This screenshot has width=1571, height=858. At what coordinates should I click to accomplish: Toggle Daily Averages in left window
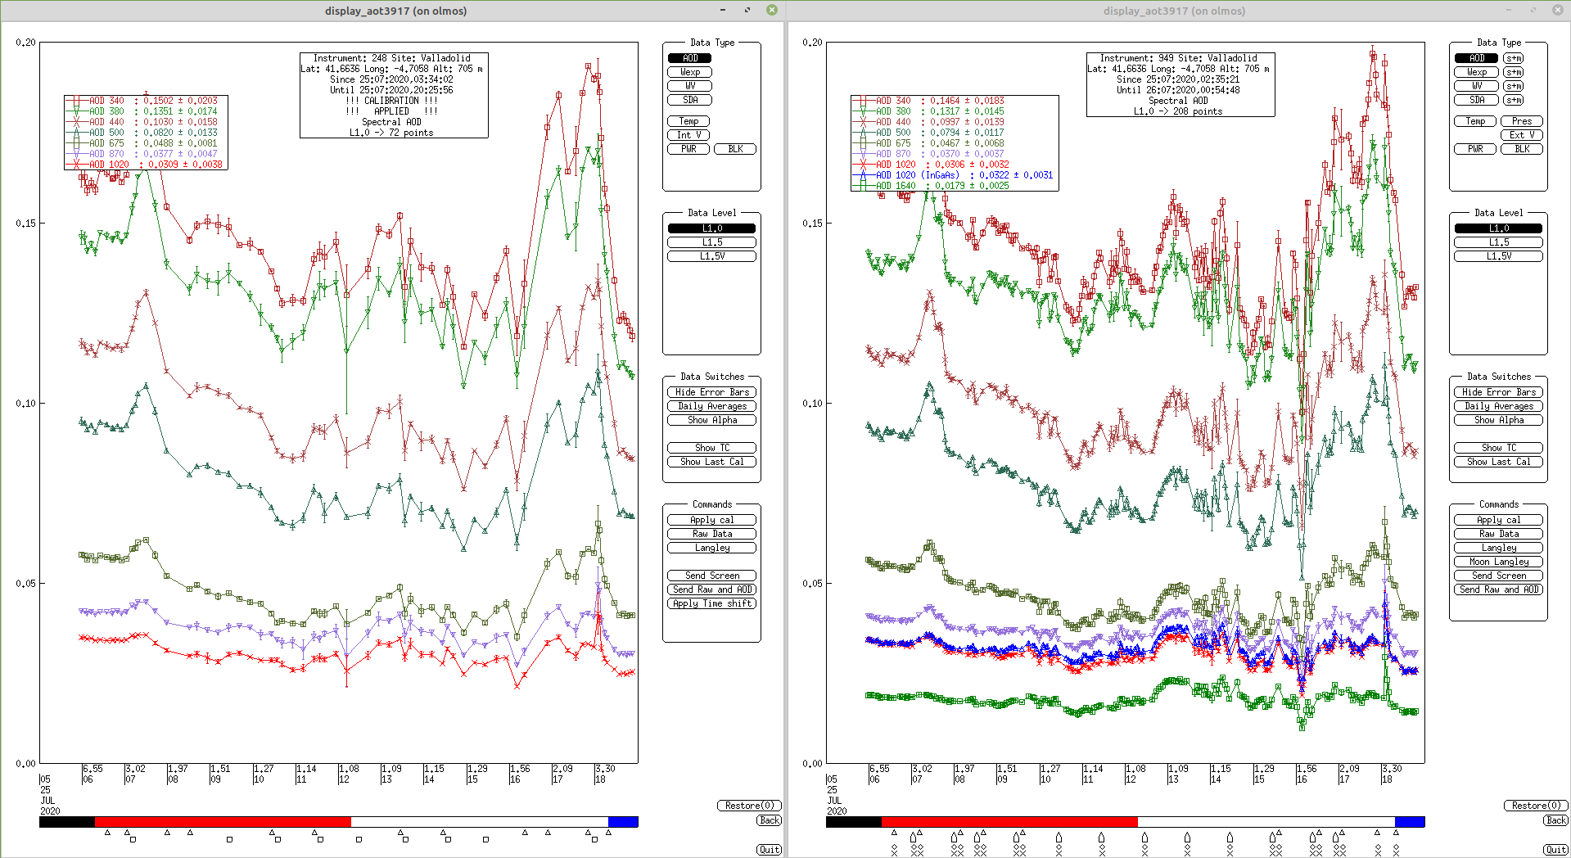[x=711, y=406]
